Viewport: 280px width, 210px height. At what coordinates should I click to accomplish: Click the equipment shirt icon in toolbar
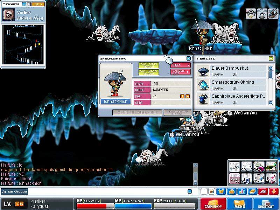(x=222, y=191)
